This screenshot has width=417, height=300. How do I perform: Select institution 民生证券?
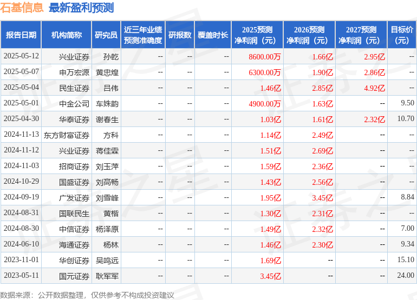pyautogui.click(x=74, y=88)
